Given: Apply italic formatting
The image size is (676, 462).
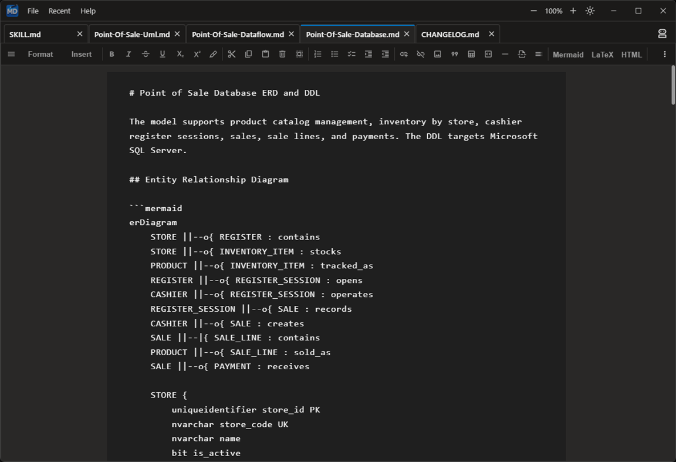Looking at the screenshot, I should (x=129, y=55).
